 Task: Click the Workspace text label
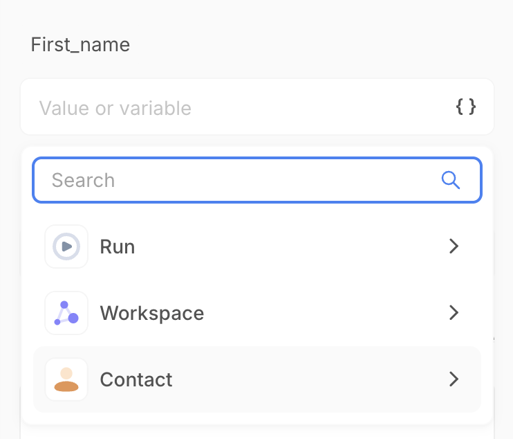152,313
